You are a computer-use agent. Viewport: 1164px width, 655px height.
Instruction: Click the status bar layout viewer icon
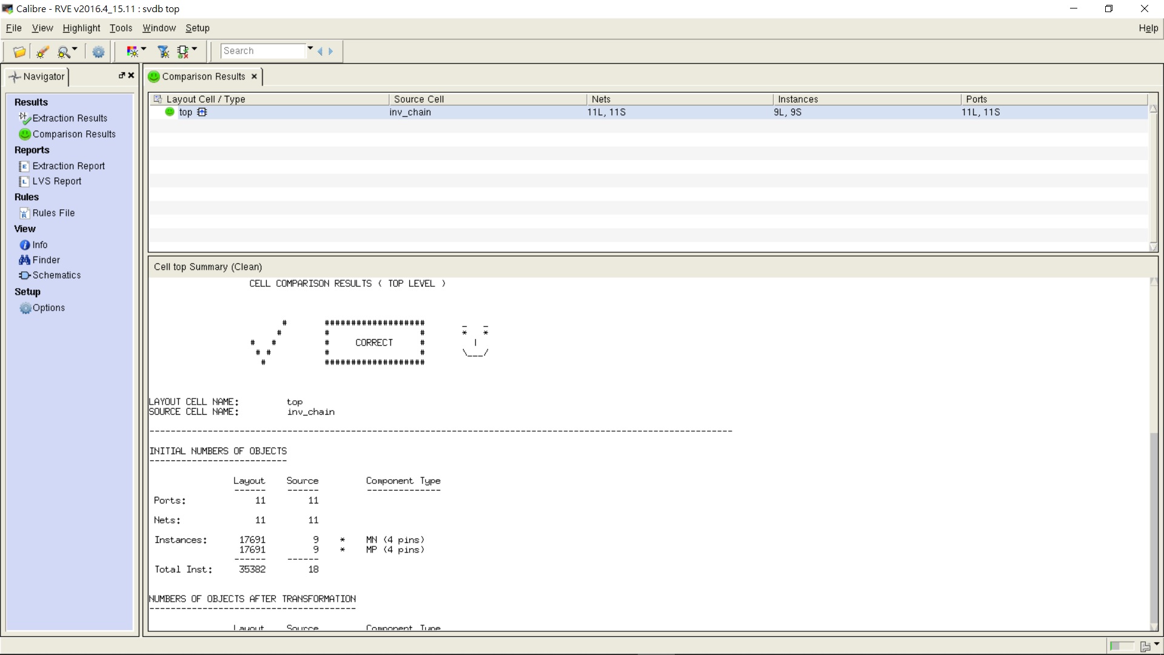coord(1145,647)
